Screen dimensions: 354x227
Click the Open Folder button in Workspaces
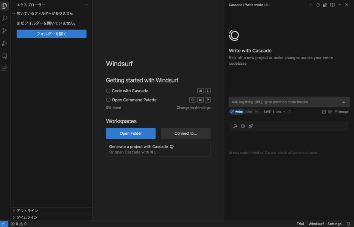pyautogui.click(x=131, y=133)
